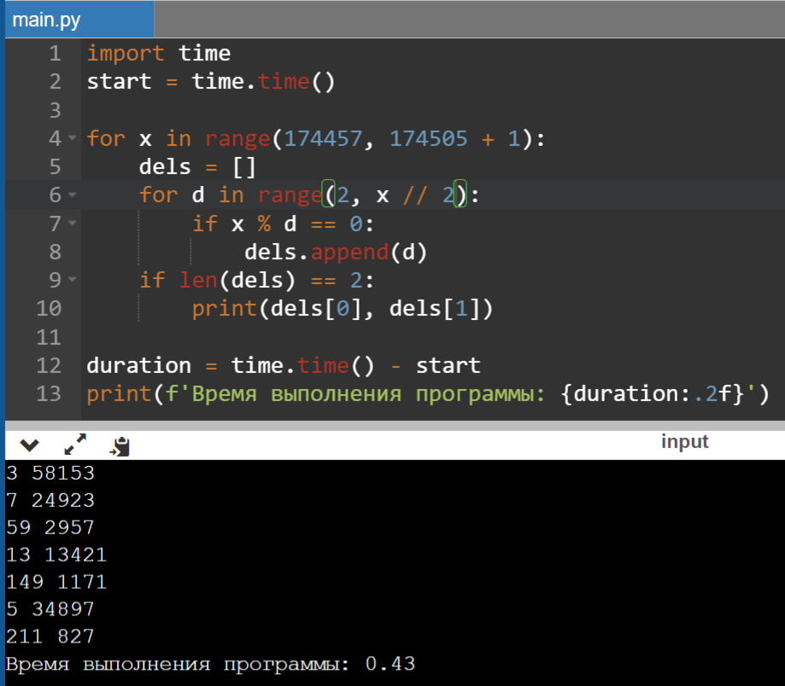785x686 pixels.
Task: Fold the for loop at line 4
Action: [72, 137]
